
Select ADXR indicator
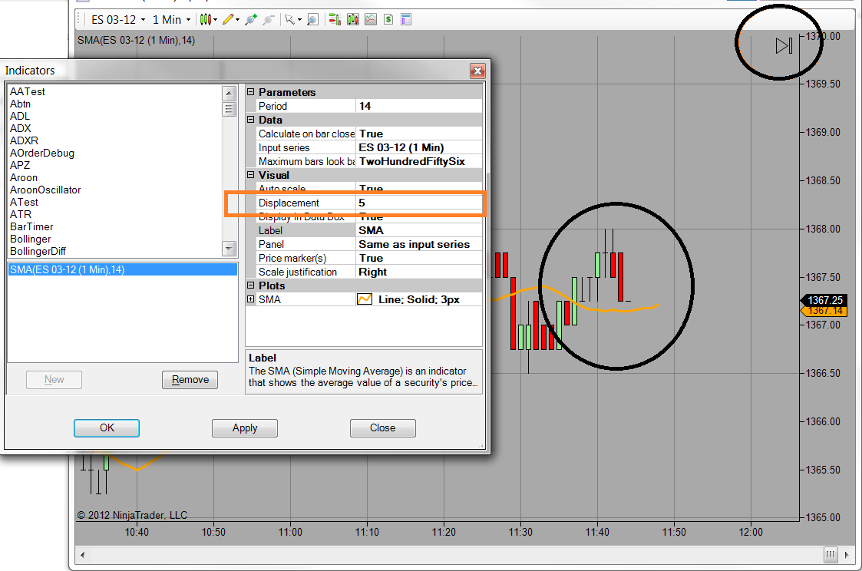tap(25, 140)
